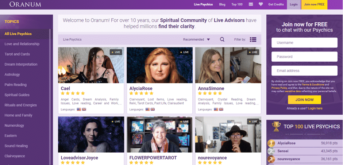Viewport: 343px width, 165px height.
Task: Open the messages envelope icon
Action: (x=251, y=4)
